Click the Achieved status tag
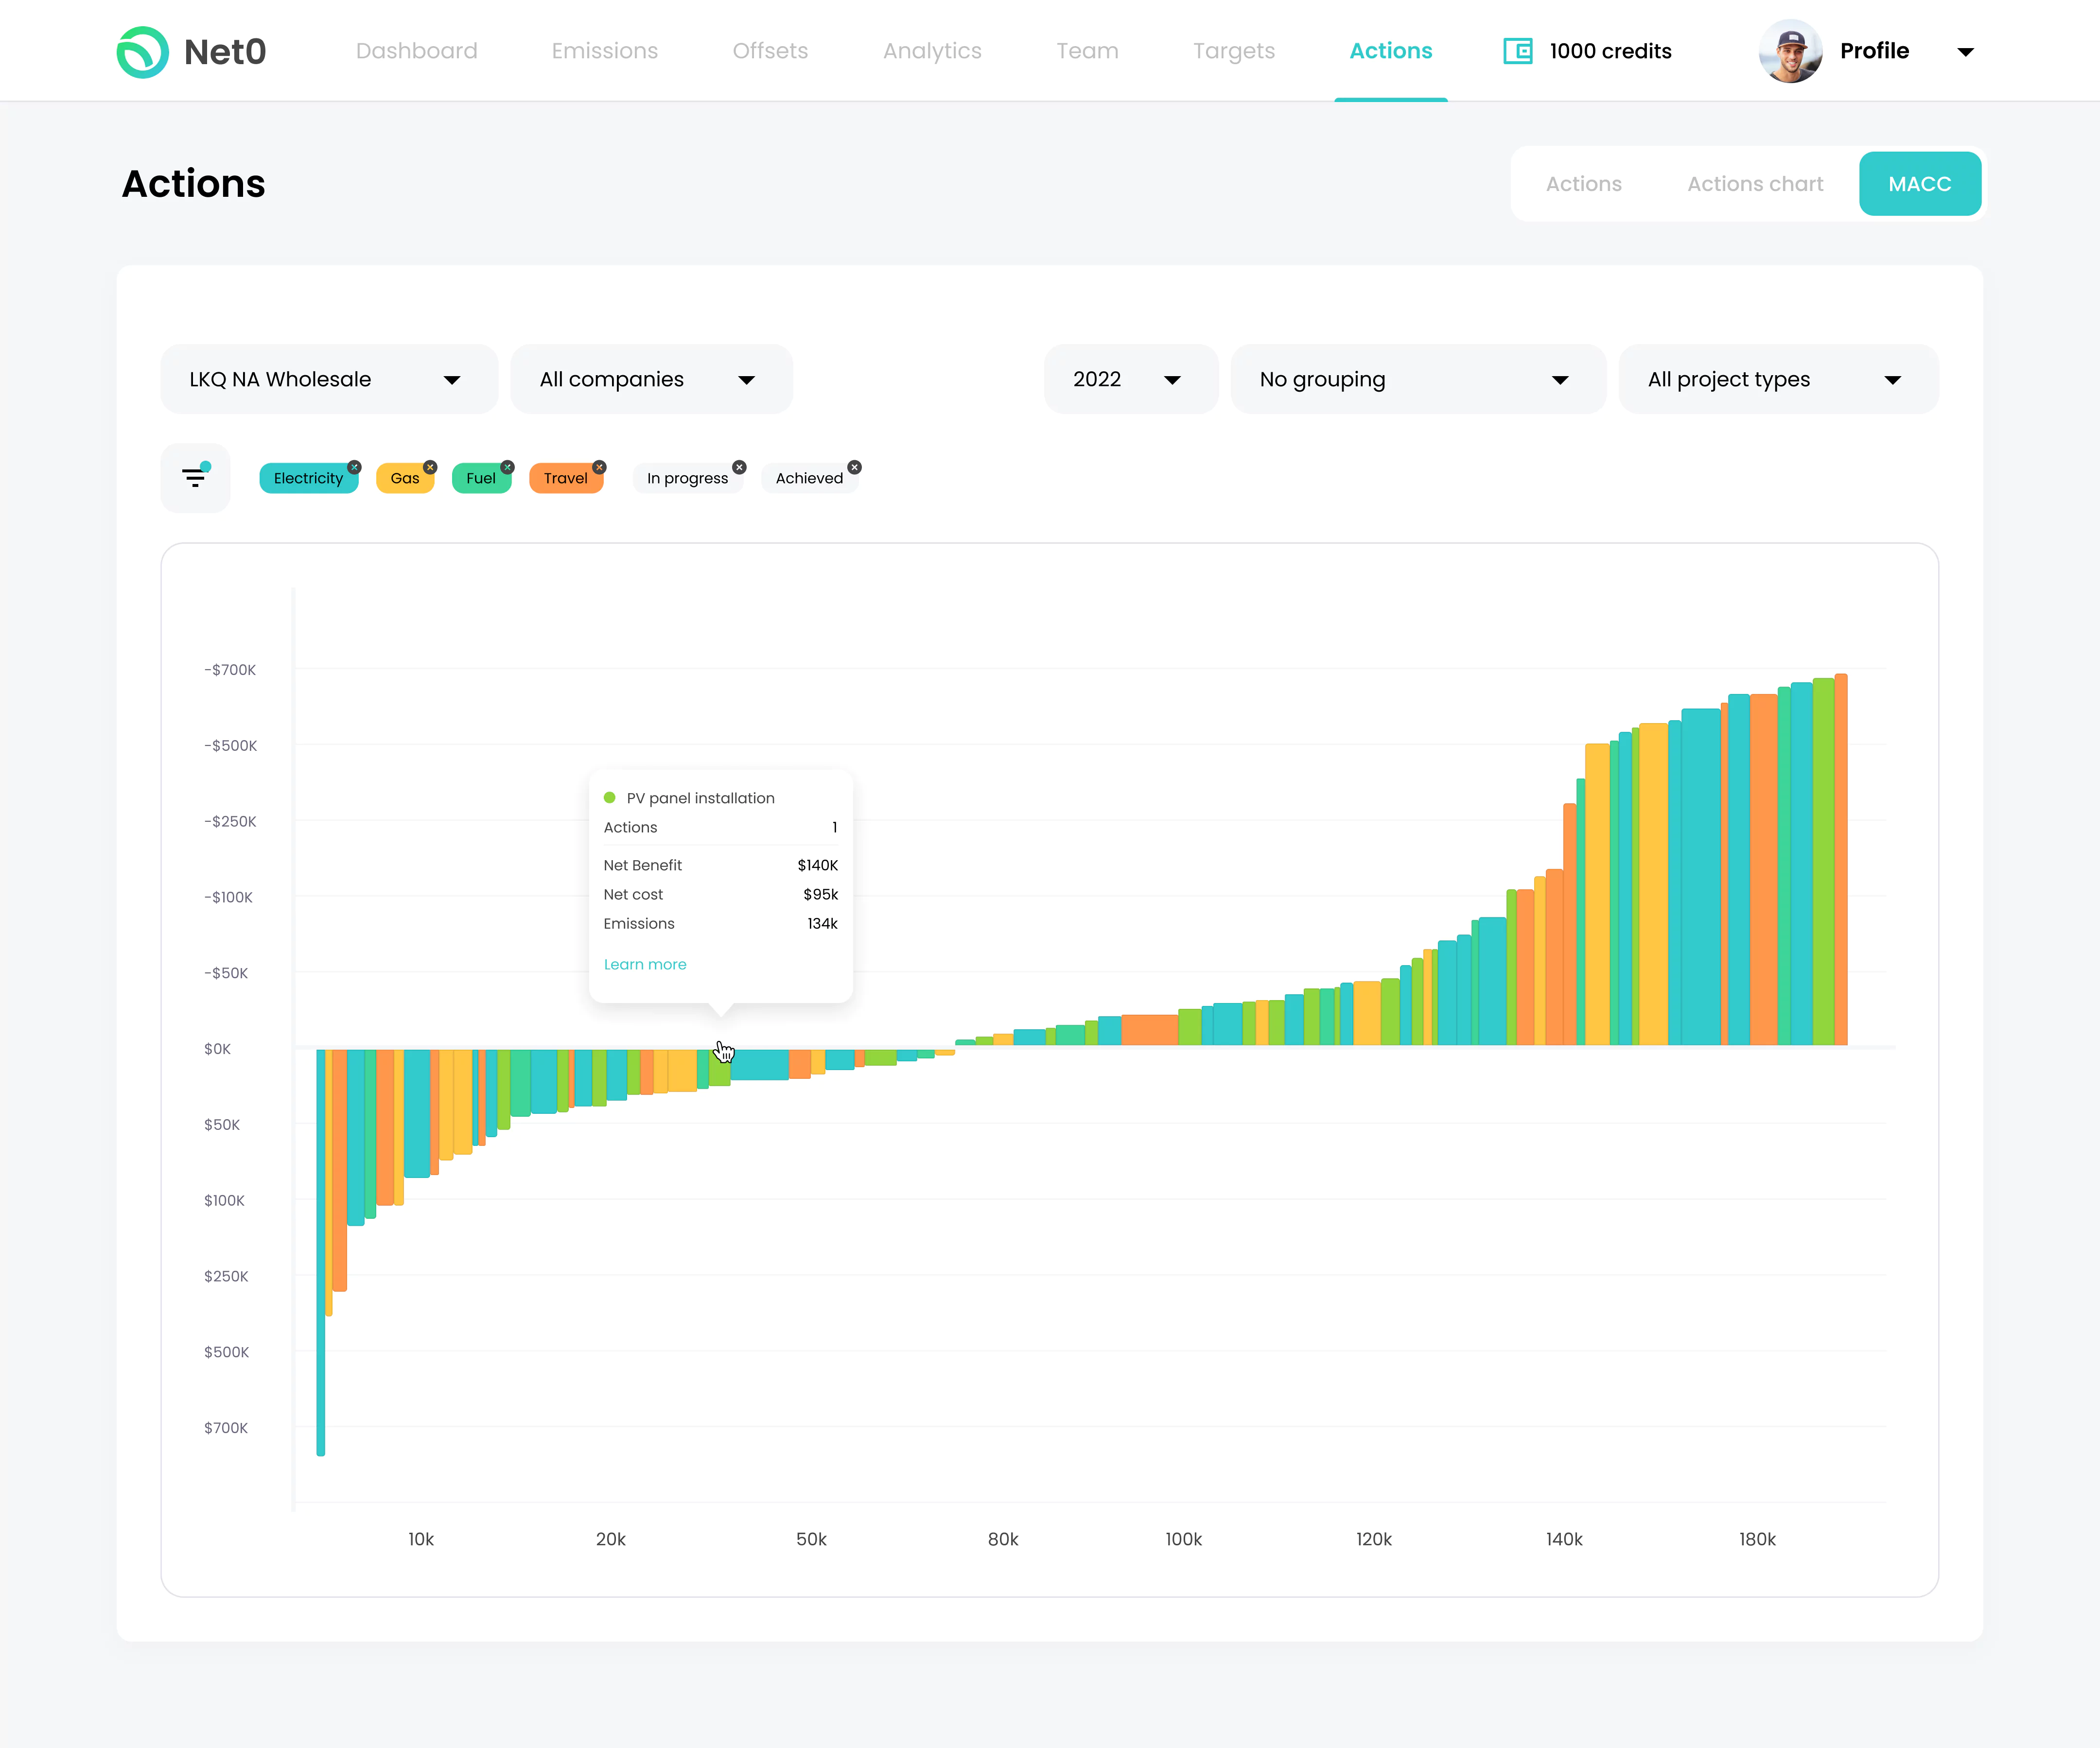 tap(810, 479)
